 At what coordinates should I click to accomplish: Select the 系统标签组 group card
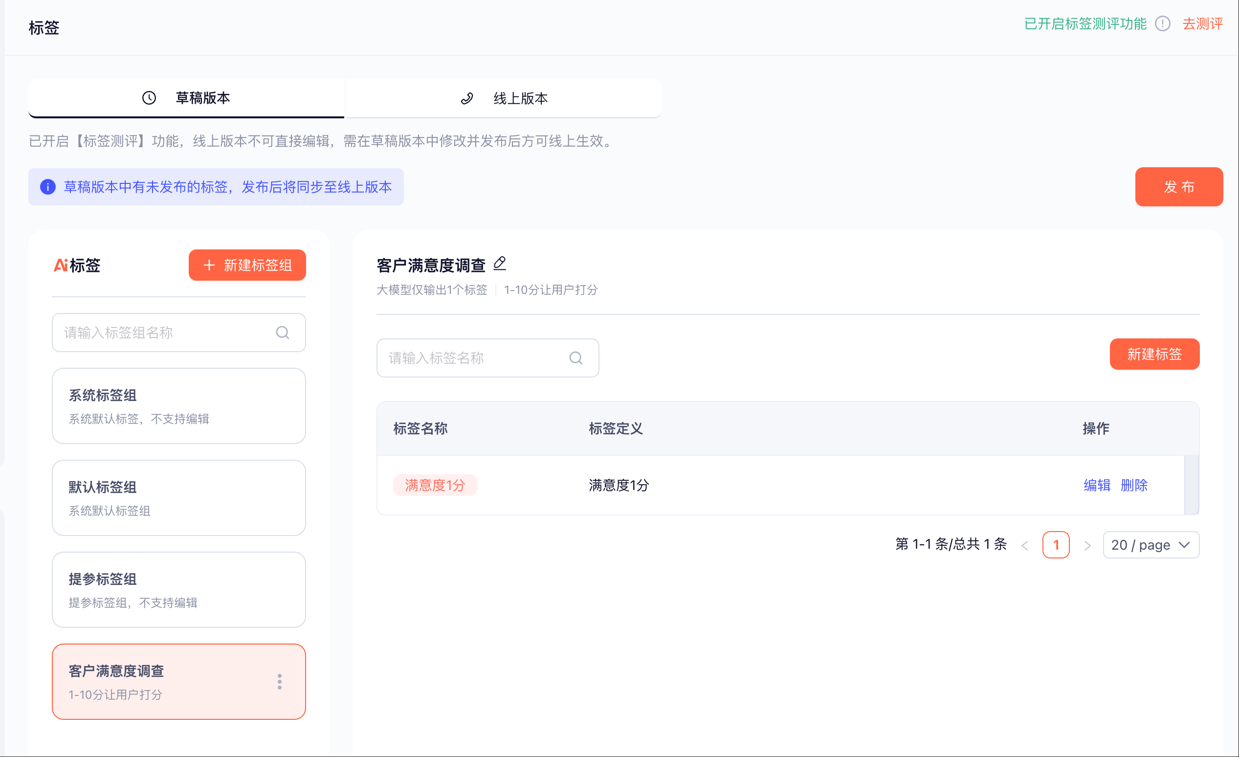[179, 406]
